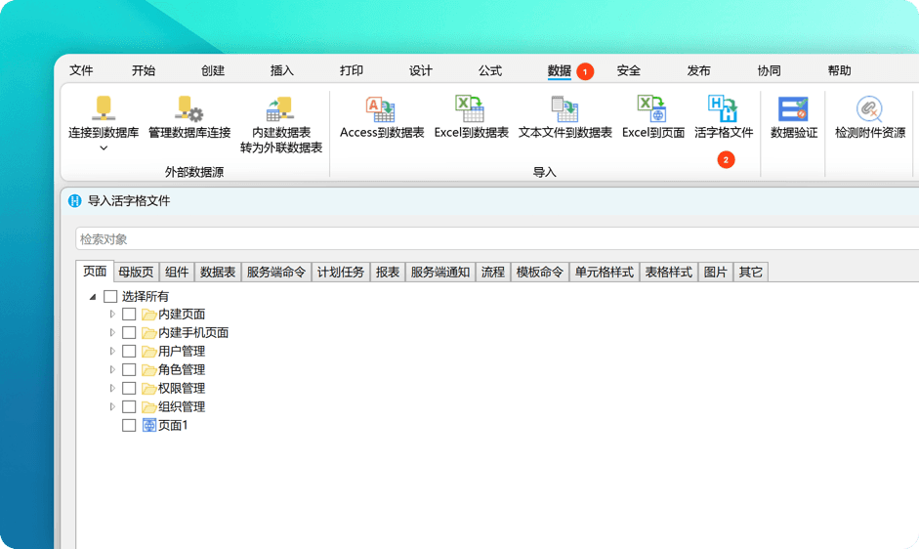Select 文本文件到数据表 import icon
Viewport: 919px width, 549px height.
[565, 108]
